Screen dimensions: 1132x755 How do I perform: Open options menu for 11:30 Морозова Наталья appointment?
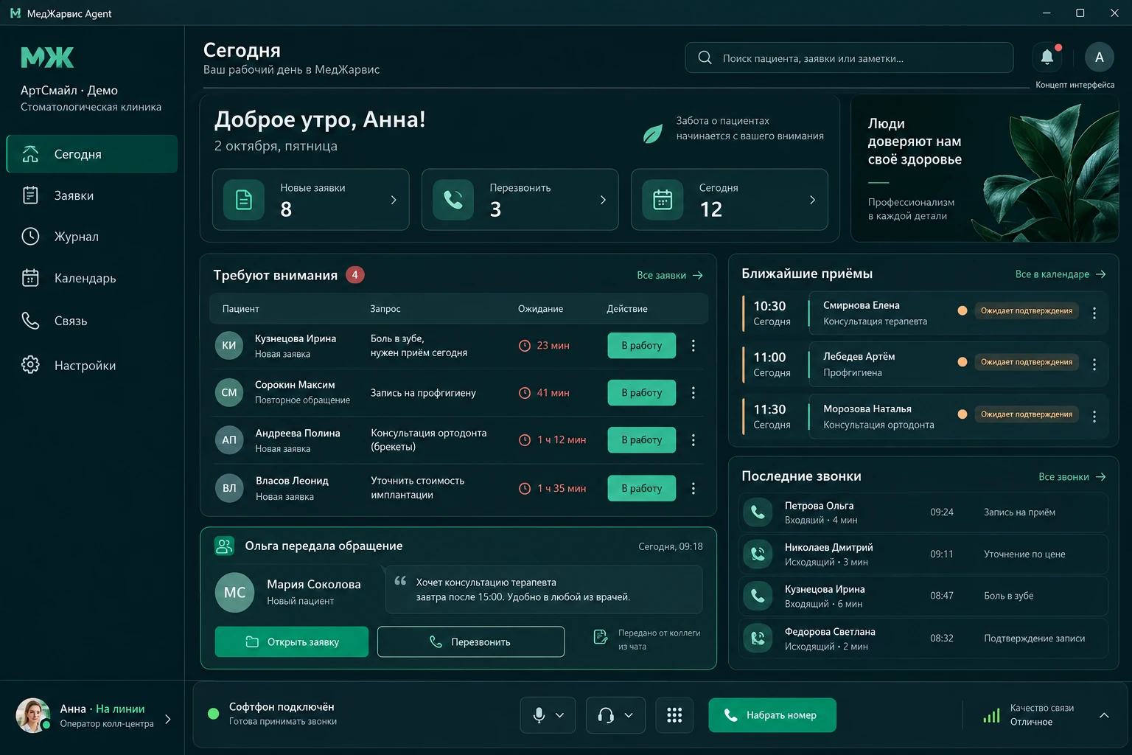click(1094, 417)
